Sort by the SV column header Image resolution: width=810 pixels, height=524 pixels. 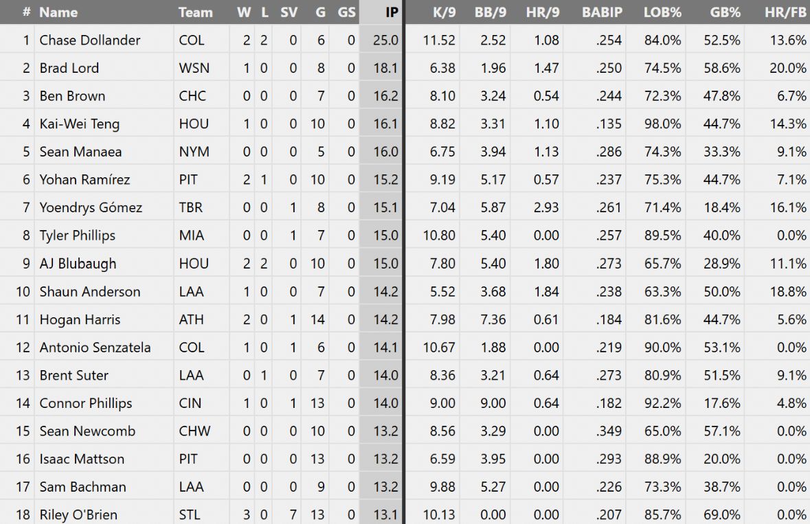click(289, 12)
